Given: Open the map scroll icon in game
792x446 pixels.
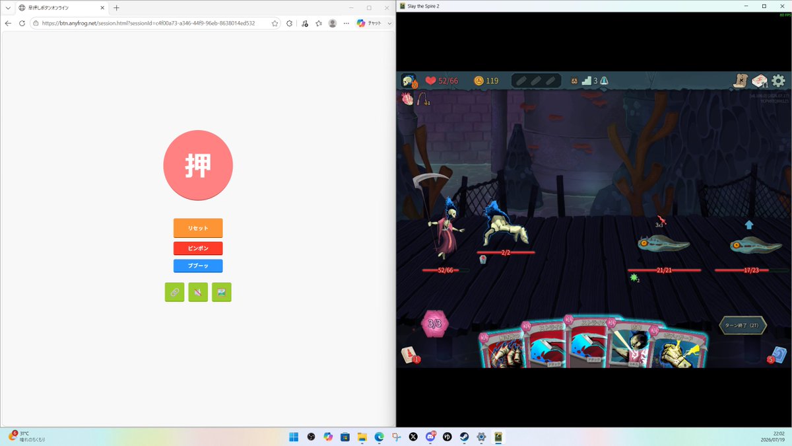Looking at the screenshot, I should 740,81.
